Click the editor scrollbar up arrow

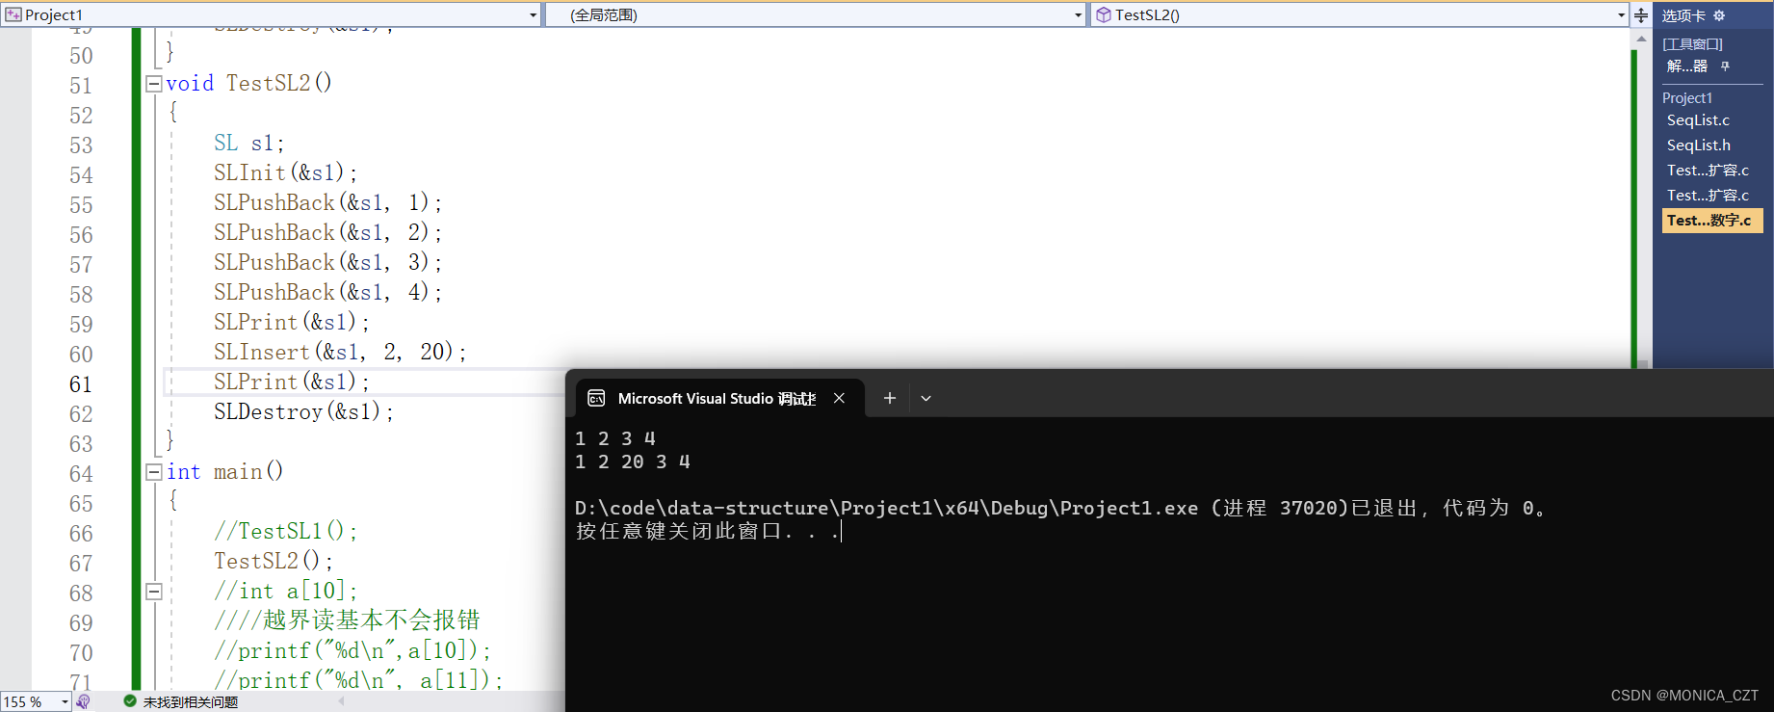(x=1641, y=40)
